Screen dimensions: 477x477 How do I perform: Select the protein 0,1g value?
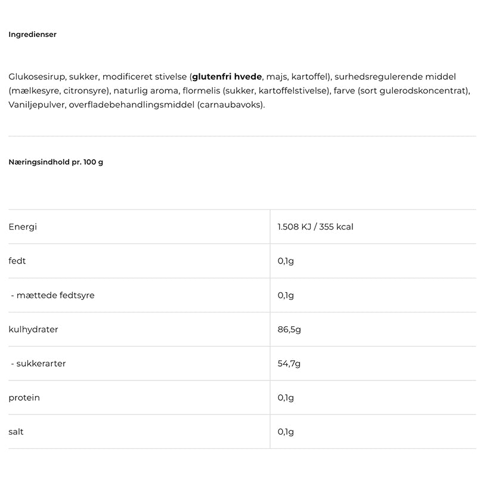click(x=286, y=398)
